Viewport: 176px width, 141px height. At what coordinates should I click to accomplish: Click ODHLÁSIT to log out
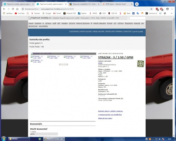click(128, 32)
